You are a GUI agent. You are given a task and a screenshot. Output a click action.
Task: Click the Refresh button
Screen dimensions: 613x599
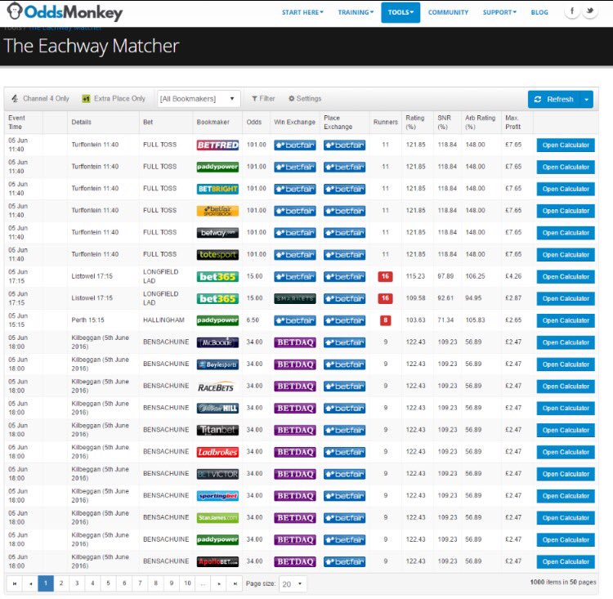554,100
